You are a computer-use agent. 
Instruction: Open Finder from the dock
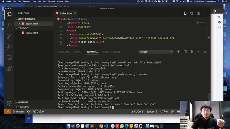pyautogui.click(x=68, y=126)
